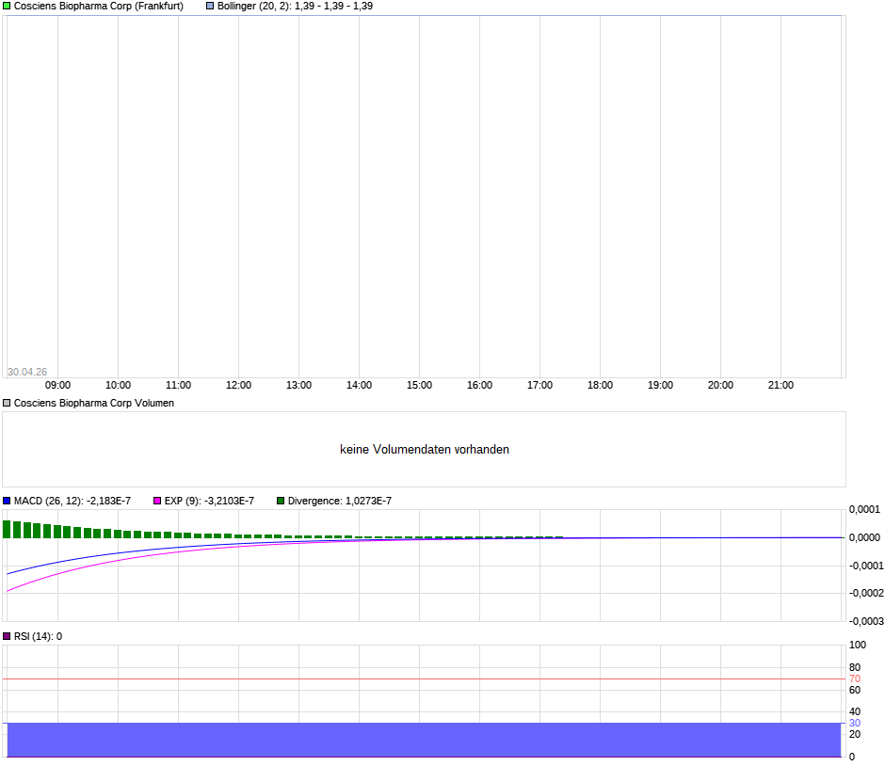
Task: Click the MACD axis value -0,0001
Action: tap(866, 566)
